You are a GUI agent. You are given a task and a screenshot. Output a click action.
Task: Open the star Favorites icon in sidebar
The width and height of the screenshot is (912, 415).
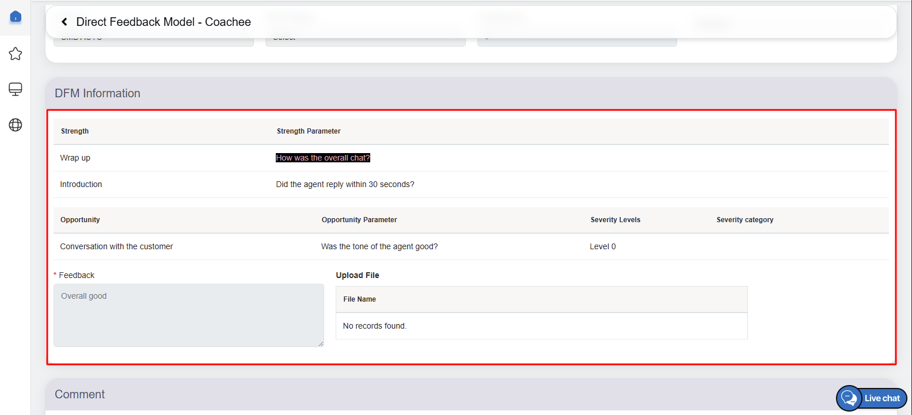(16, 54)
